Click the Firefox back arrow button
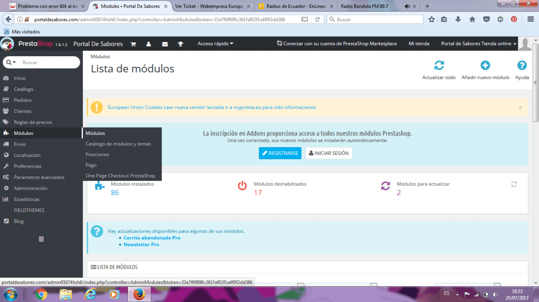 [x=9, y=20]
